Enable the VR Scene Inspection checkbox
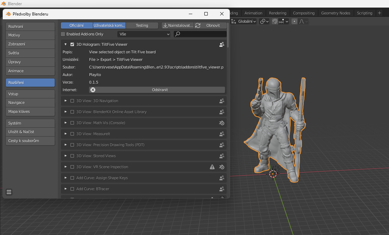Viewport: 389px width, 235px height. click(72, 167)
